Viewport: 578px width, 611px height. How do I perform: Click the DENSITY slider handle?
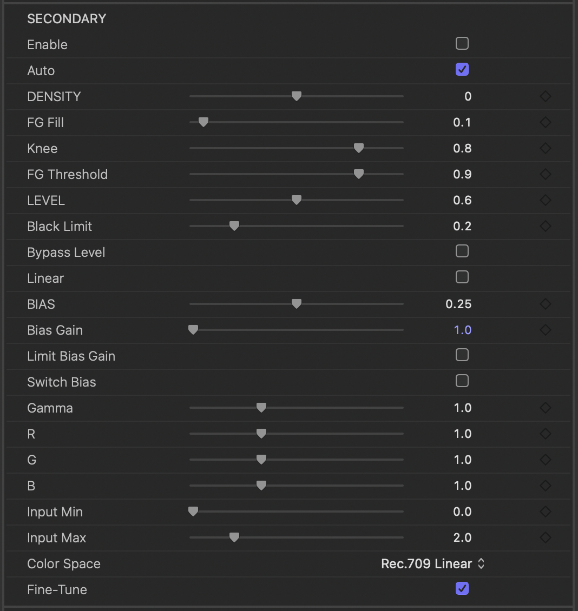point(296,96)
